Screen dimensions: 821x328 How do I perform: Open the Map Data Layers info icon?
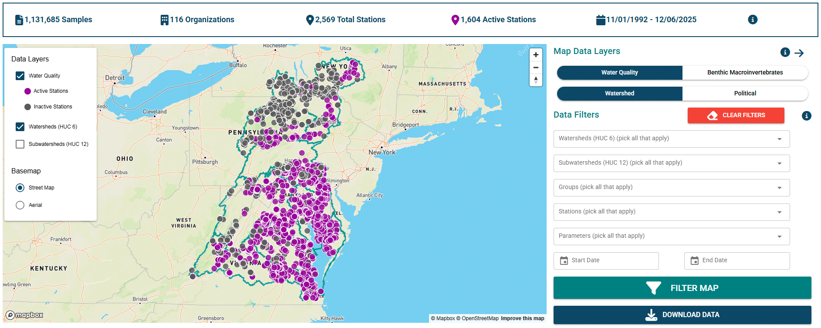[x=785, y=52]
